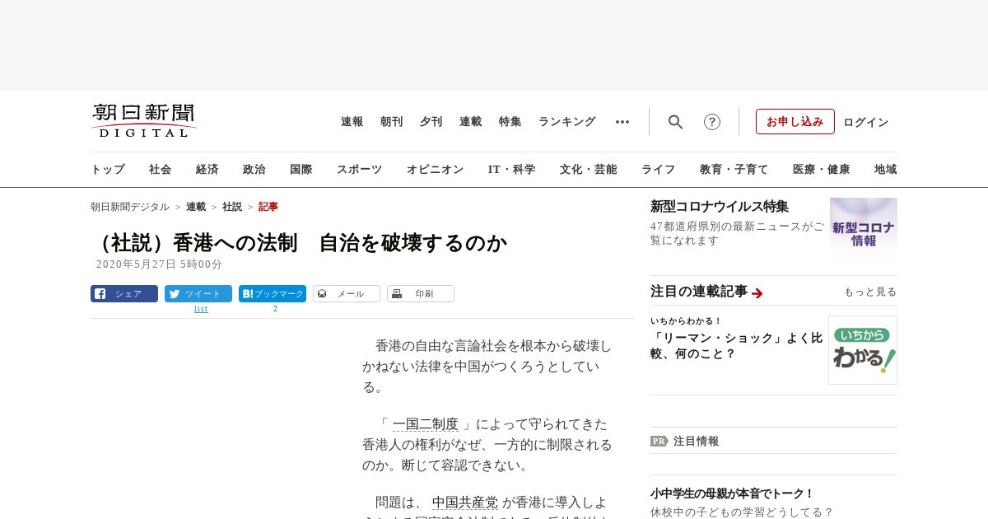Click the date 2020年5月27日 5時00分
Screen dimensions: 988x519
[159, 264]
